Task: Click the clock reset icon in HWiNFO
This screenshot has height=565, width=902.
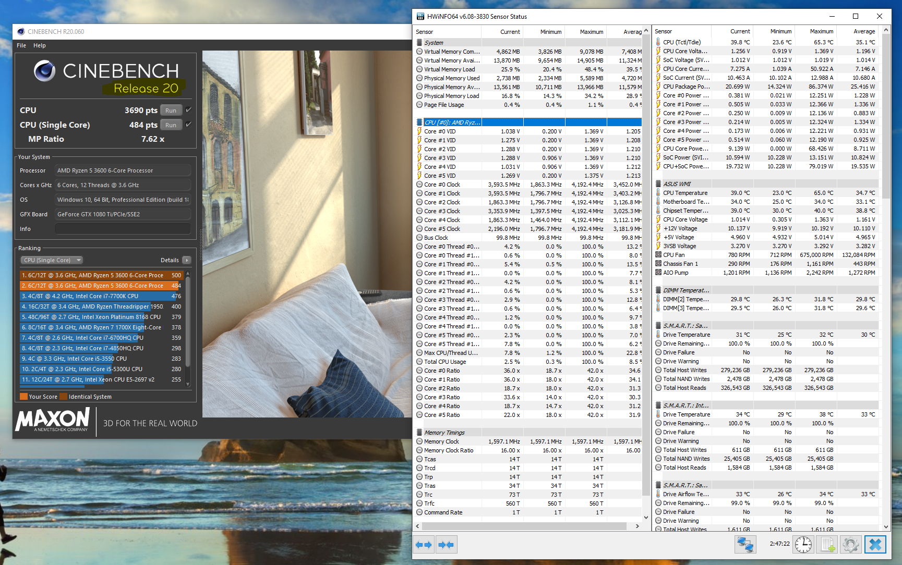Action: 803,545
